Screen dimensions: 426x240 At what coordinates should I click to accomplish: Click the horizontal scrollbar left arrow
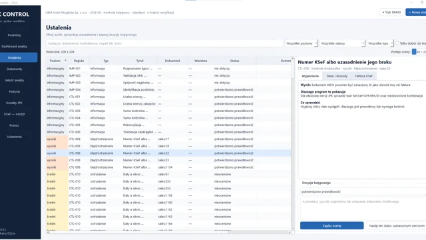click(48, 233)
